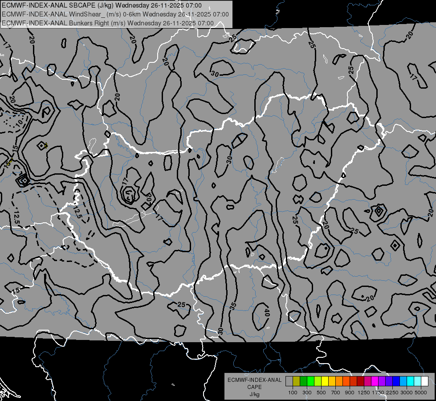Click the 300 tick label in the legend
The image size is (436, 401).
pyautogui.click(x=307, y=393)
